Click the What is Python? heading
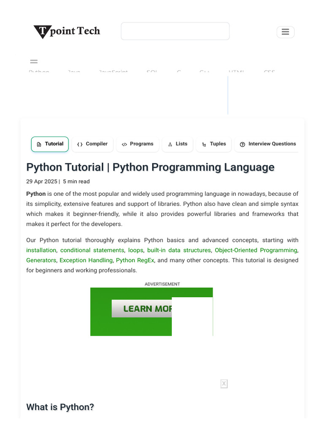 60,407
